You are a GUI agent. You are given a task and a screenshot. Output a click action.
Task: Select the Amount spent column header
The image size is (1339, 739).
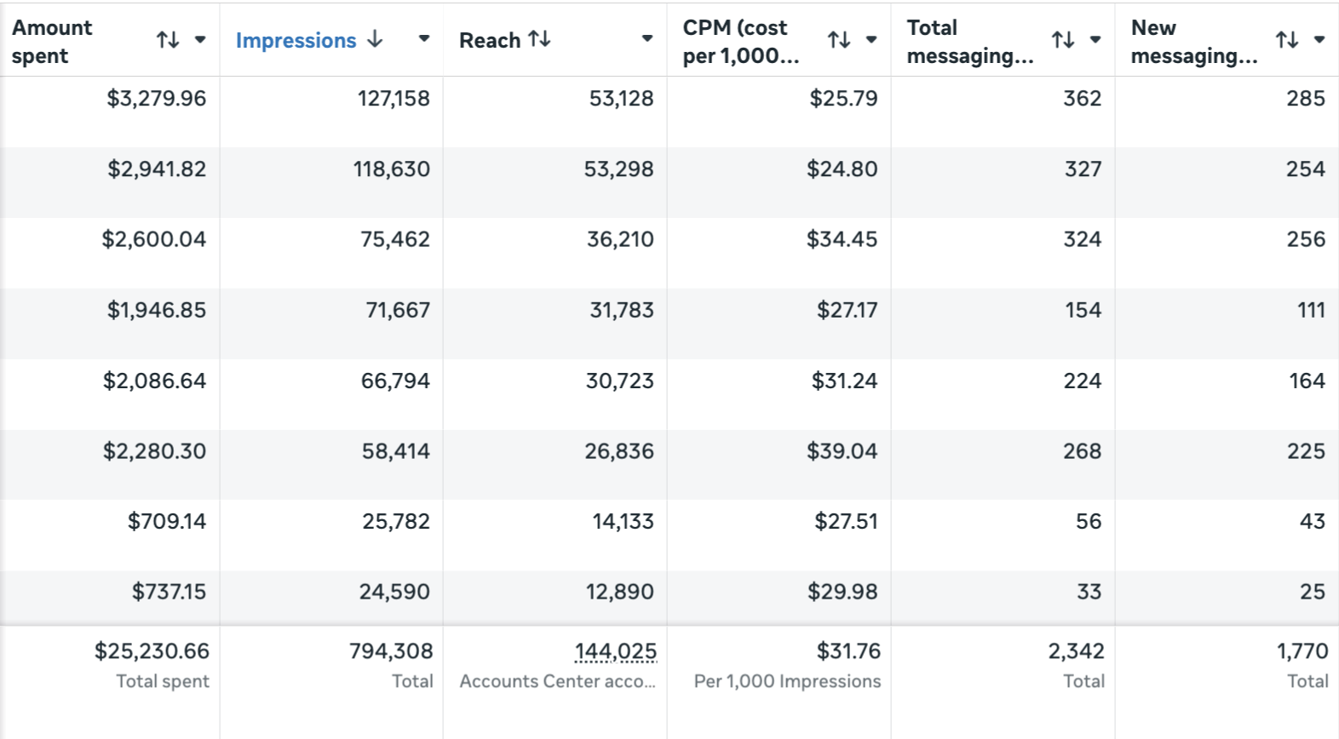[x=52, y=42]
